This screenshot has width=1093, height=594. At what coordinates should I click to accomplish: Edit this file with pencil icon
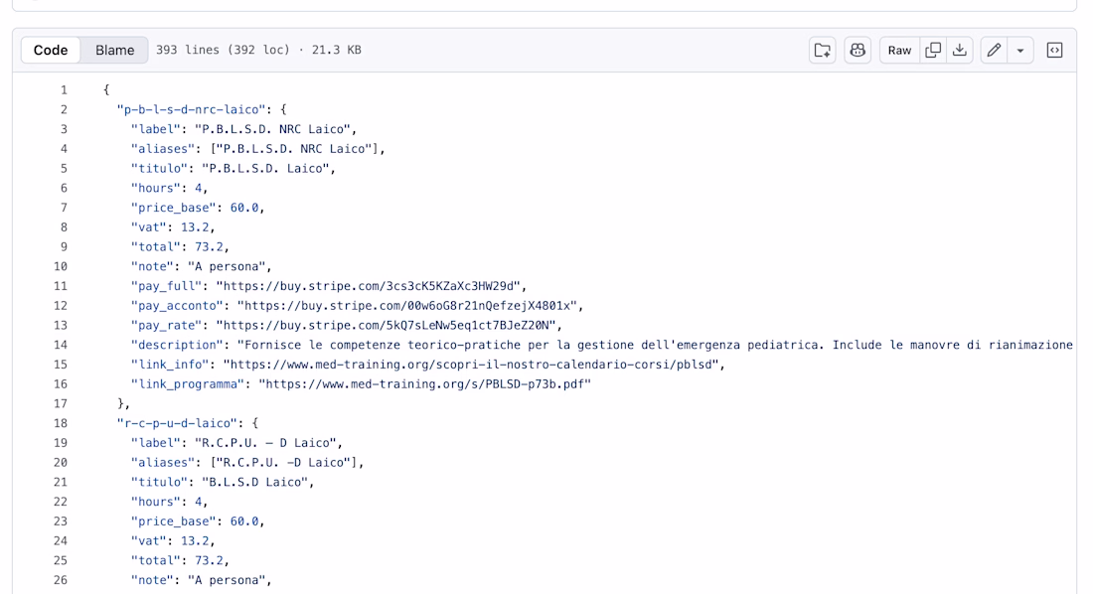pyautogui.click(x=994, y=51)
